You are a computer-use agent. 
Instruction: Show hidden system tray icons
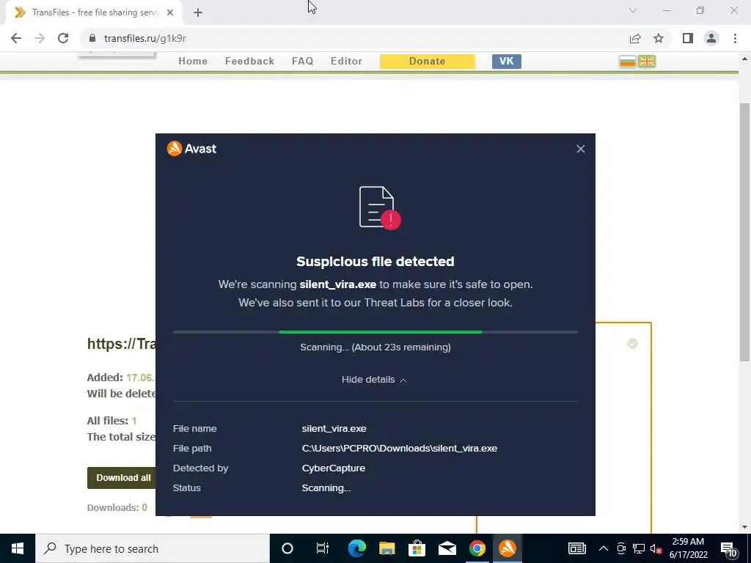click(x=604, y=548)
